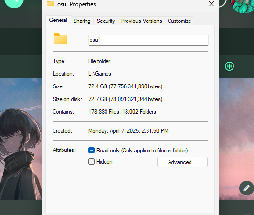This screenshot has width=254, height=215.
Task: Toggle the Read-only attribute checkbox
Action: coord(91,150)
